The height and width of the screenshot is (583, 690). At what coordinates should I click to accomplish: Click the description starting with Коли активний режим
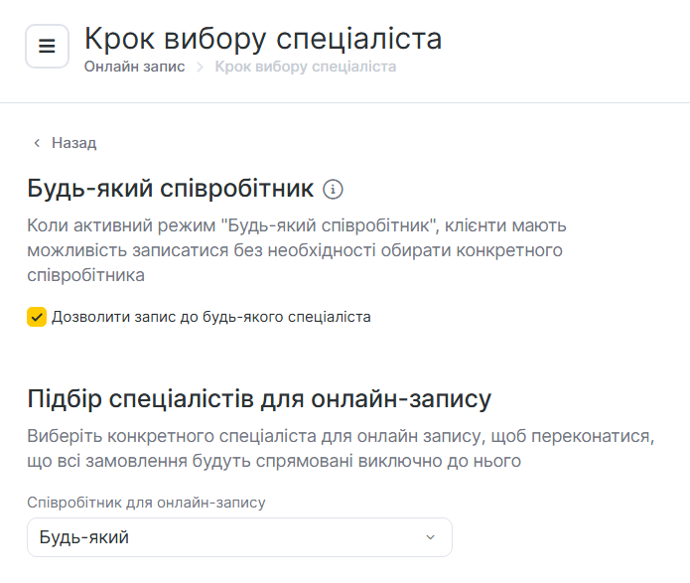coord(296,249)
